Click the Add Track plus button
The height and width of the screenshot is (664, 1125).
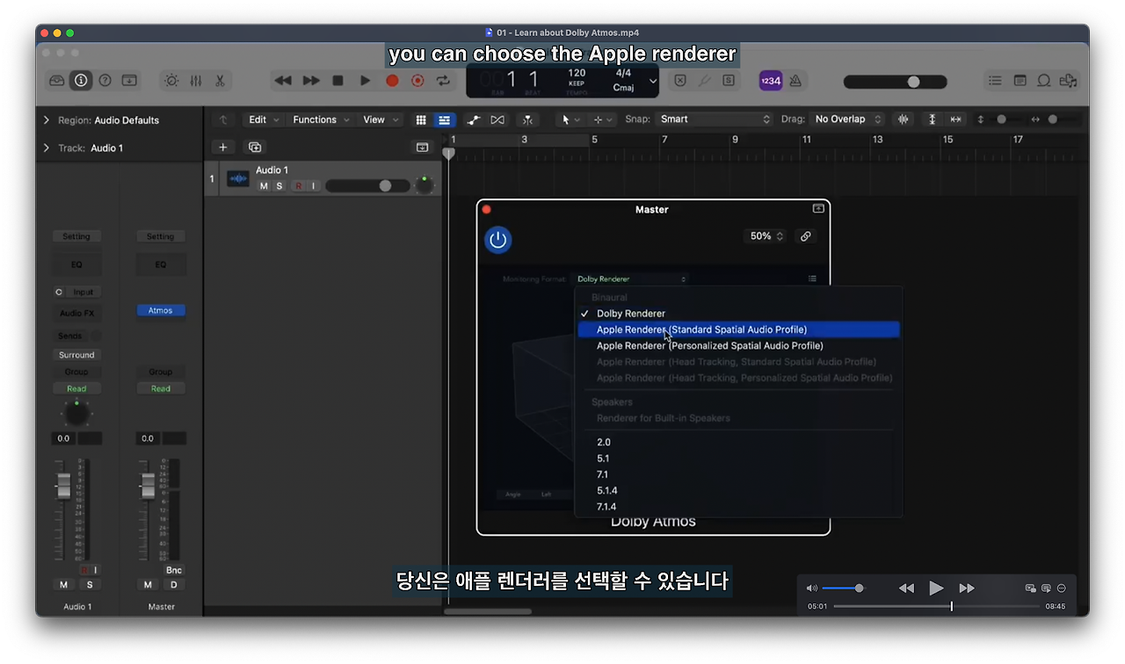pyautogui.click(x=223, y=148)
